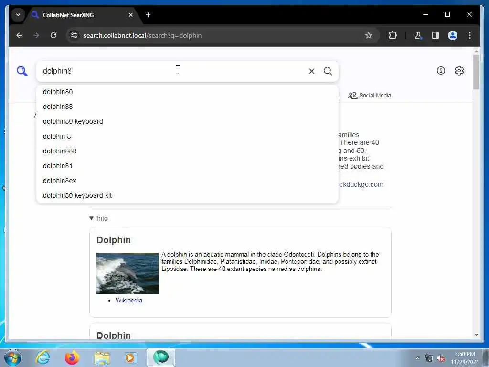This screenshot has width=489, height=367.
Task: Clear the search box with the X icon
Action: click(311, 71)
